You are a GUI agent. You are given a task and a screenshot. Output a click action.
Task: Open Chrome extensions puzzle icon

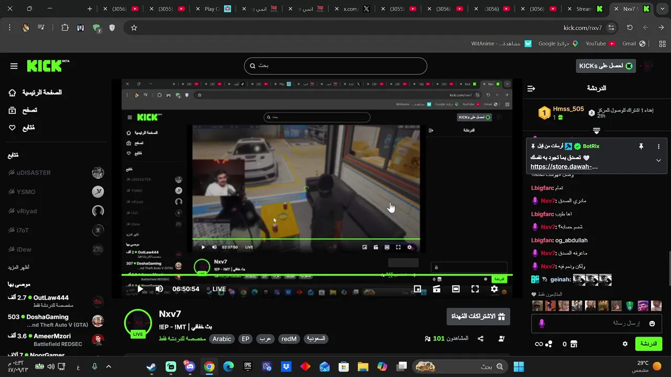pos(65,28)
